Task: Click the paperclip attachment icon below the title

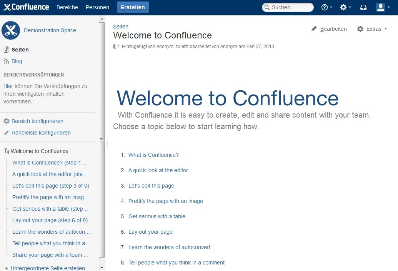Action: coord(114,46)
